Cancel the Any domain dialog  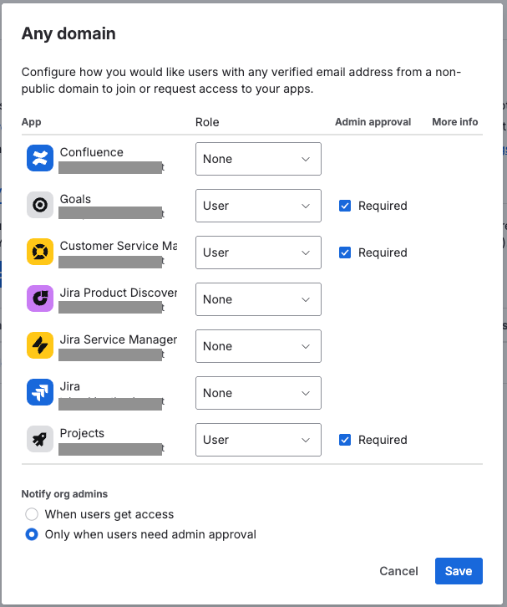(x=398, y=571)
